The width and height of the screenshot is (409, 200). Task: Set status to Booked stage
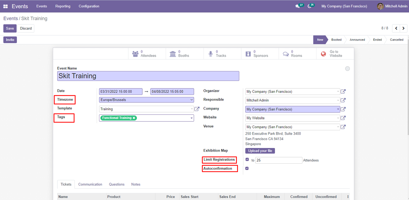[336, 40]
